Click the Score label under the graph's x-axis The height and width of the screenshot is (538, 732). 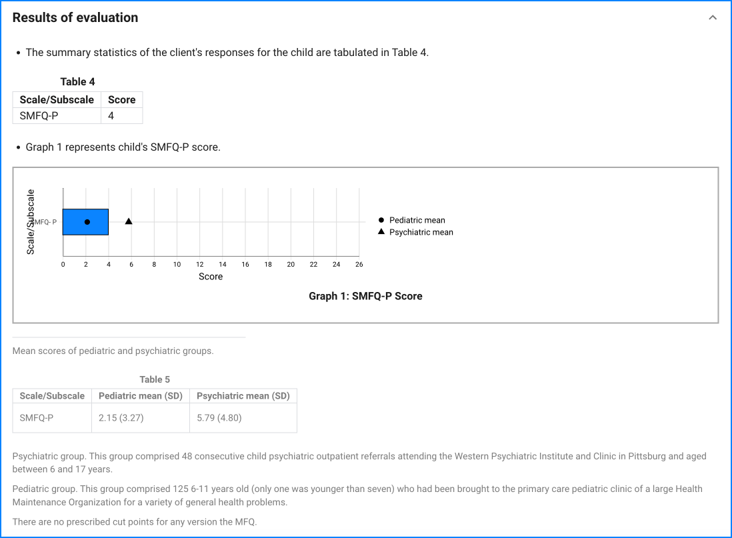211,276
